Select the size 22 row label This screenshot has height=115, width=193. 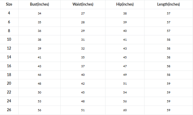(9, 92)
